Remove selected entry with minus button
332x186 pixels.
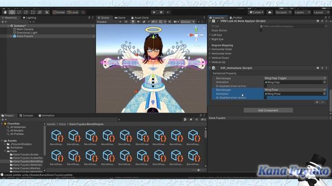pos(323,102)
